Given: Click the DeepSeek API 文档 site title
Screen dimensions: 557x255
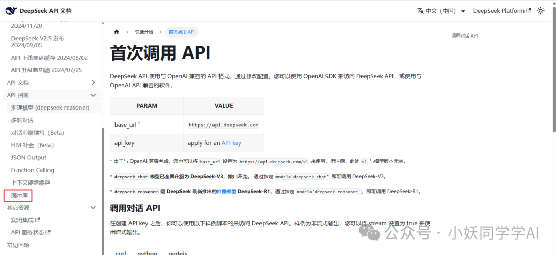Looking at the screenshot, I should (45, 11).
